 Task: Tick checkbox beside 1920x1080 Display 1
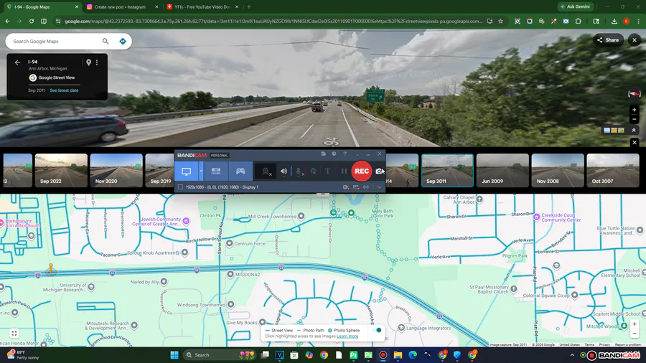pos(180,187)
